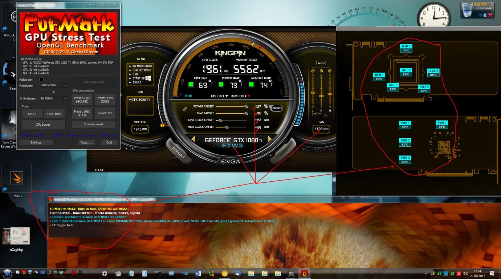Click the MEM 2 74°C sensor label
501x279 pixels.
pos(406,48)
